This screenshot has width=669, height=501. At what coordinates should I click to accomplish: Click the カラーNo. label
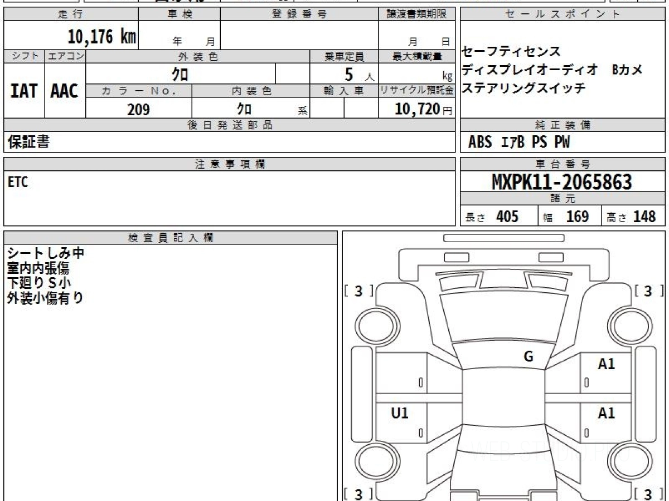click(139, 91)
